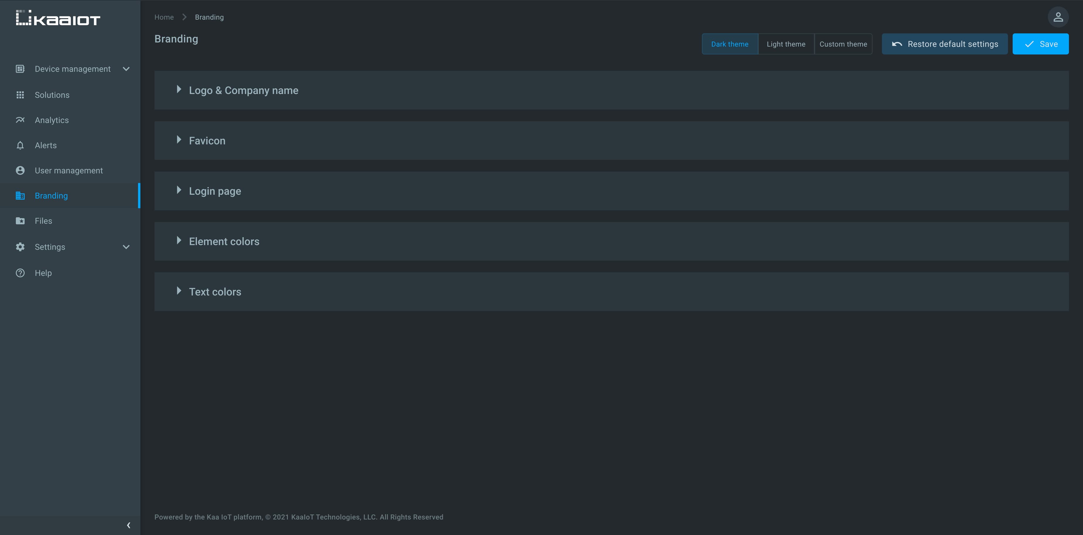Click the Solutions grid icon

click(20, 95)
